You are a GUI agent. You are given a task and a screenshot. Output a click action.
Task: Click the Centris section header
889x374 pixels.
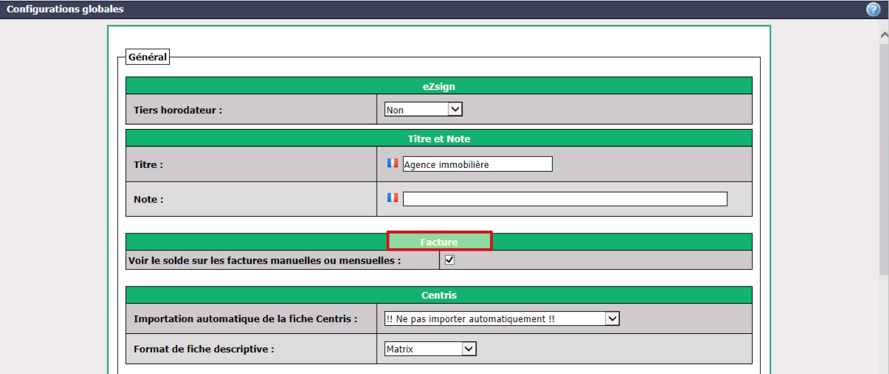coord(439,295)
